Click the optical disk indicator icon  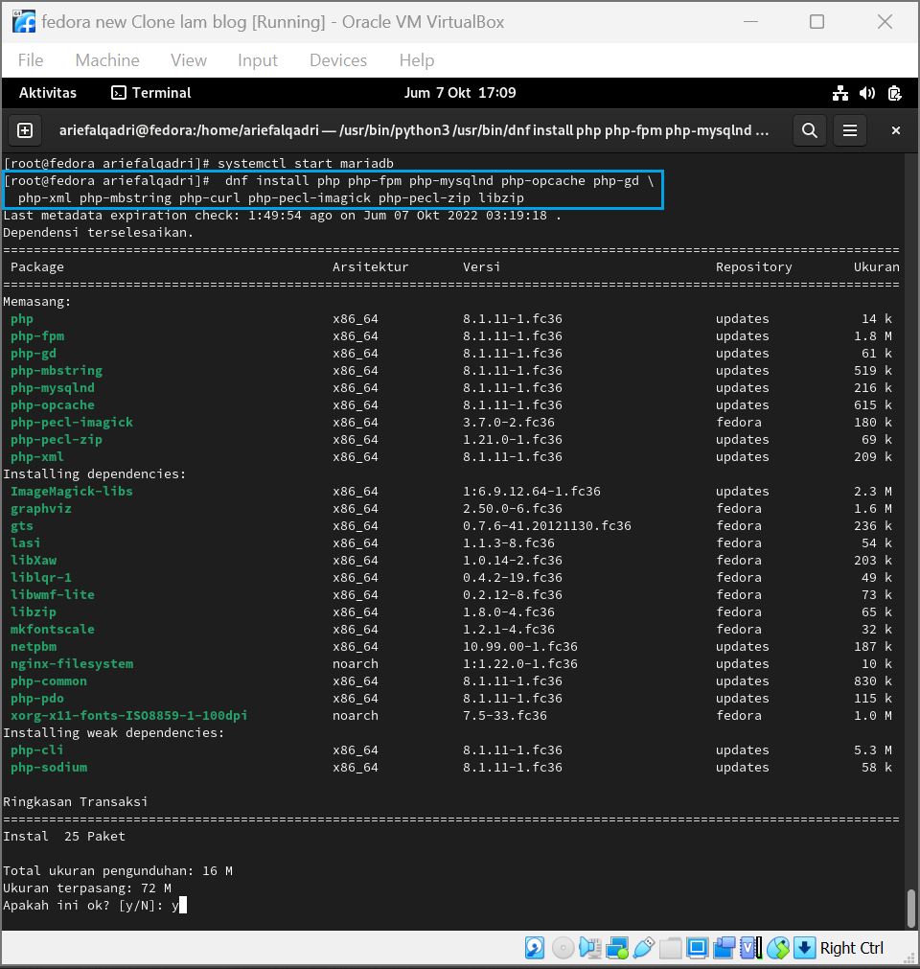click(563, 947)
